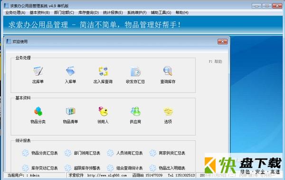Open the 帮助(H) menu
The image size is (285, 180).
182,12
